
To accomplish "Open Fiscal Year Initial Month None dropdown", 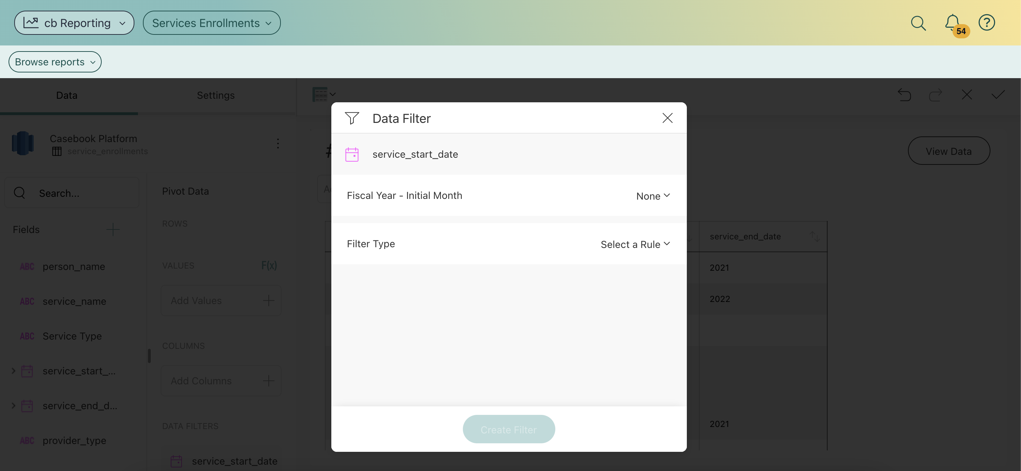I will (x=653, y=196).
